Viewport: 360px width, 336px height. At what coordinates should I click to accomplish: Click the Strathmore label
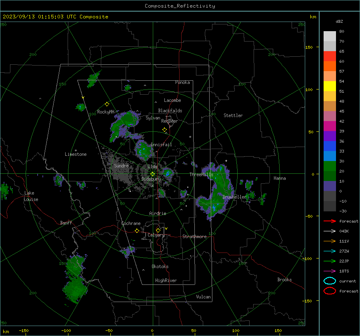[194, 237]
